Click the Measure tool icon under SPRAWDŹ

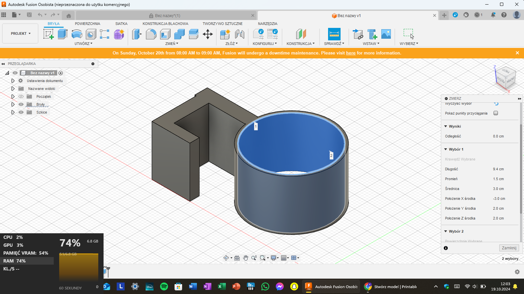tap(334, 34)
